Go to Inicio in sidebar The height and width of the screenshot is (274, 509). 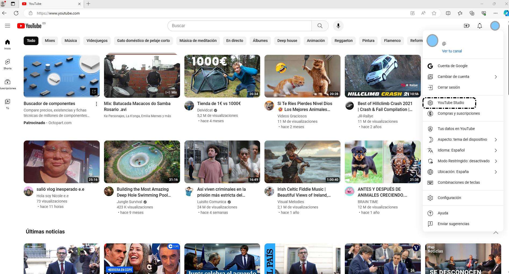click(8, 44)
